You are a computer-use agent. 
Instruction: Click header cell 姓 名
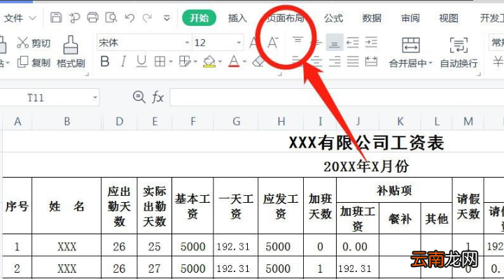(x=66, y=206)
